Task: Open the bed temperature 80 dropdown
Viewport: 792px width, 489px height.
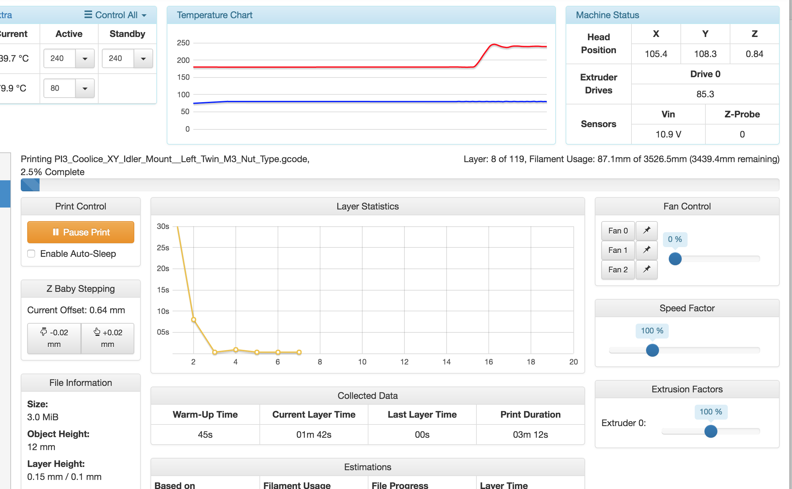Action: 85,88
